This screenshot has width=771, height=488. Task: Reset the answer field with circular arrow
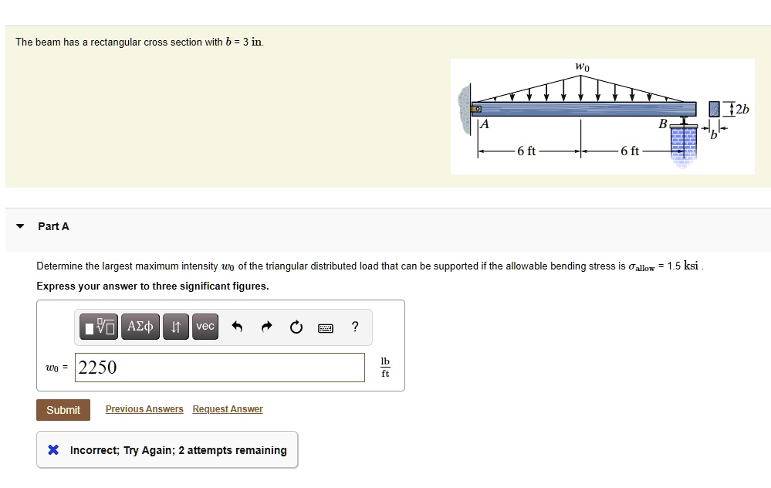pyautogui.click(x=296, y=327)
